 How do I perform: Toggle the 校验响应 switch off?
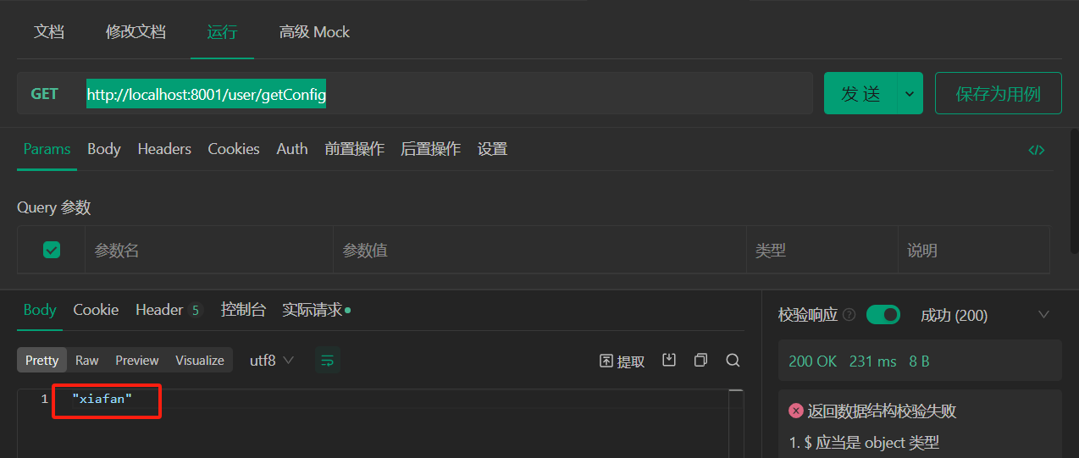883,315
